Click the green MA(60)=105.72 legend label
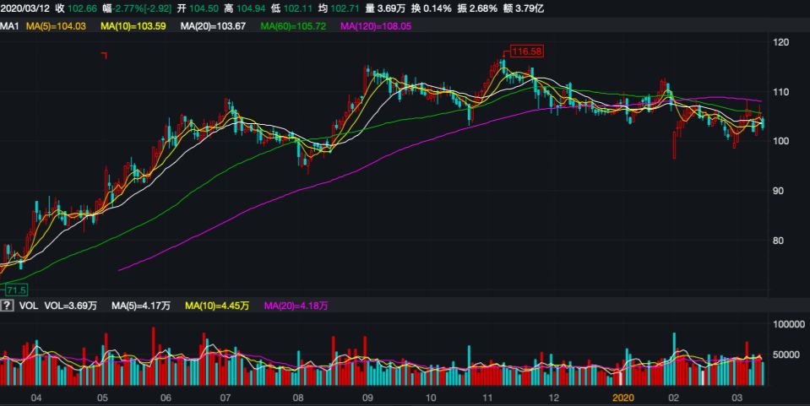The width and height of the screenshot is (810, 406). coord(292,27)
